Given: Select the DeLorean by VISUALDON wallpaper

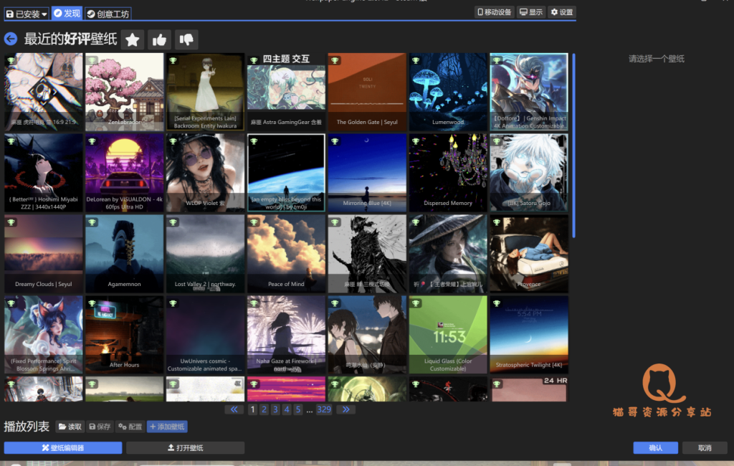Looking at the screenshot, I should pyautogui.click(x=125, y=173).
